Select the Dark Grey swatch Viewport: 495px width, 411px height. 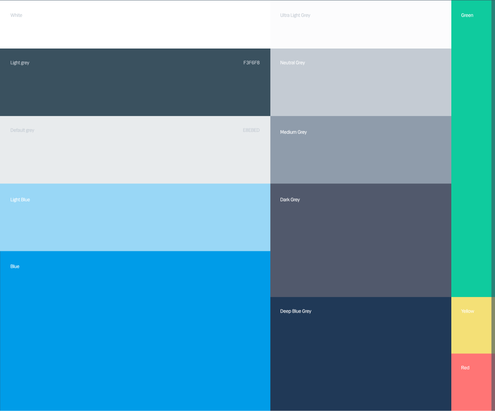(361, 240)
